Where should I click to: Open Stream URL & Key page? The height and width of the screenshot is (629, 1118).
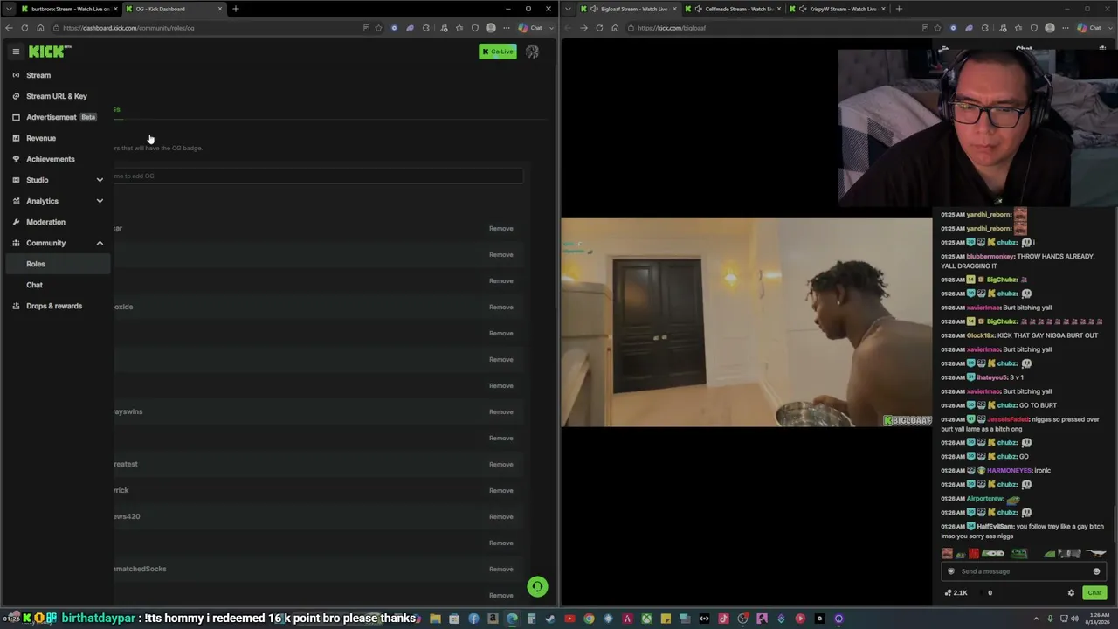[57, 96]
